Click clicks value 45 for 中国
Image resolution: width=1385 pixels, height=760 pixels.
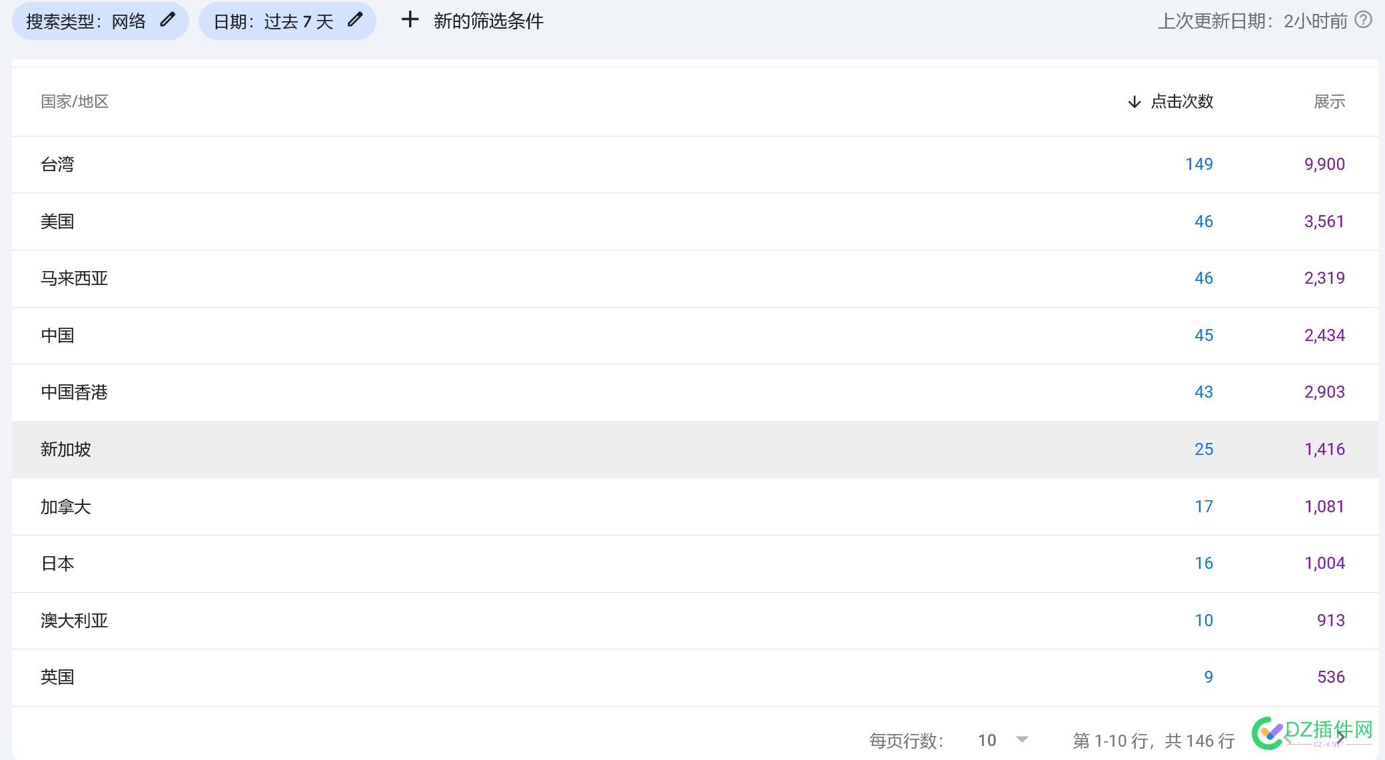[1204, 336]
